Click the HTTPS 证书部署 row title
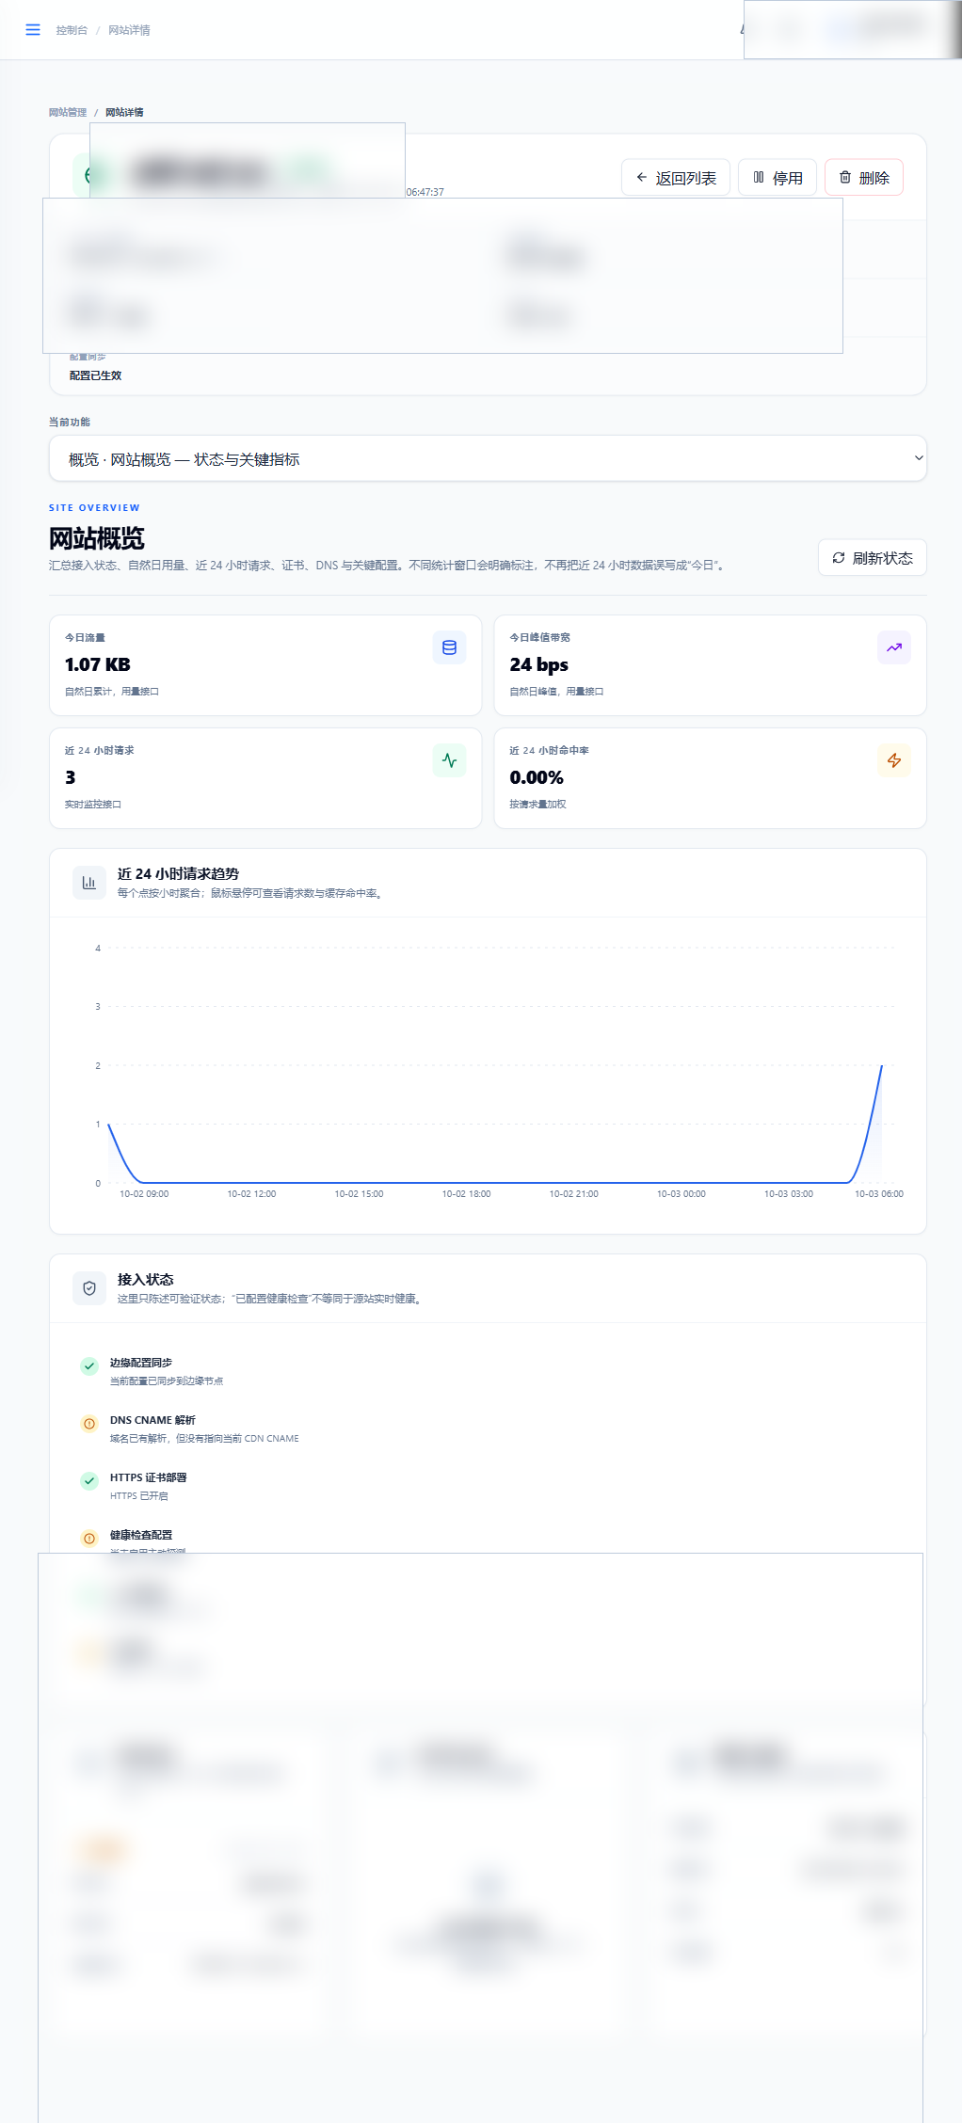The width and height of the screenshot is (962, 2123). [x=148, y=1477]
